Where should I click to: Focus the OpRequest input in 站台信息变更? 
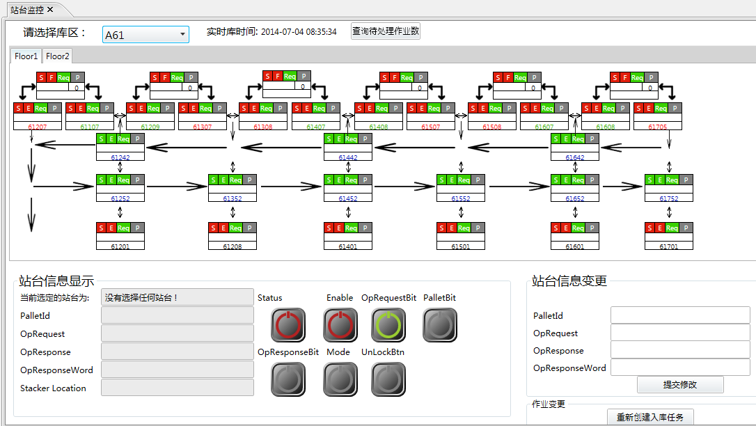click(x=680, y=333)
